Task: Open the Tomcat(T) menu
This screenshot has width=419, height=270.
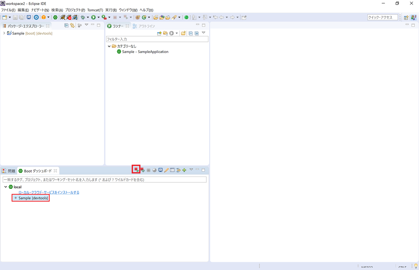Action: pos(95,10)
